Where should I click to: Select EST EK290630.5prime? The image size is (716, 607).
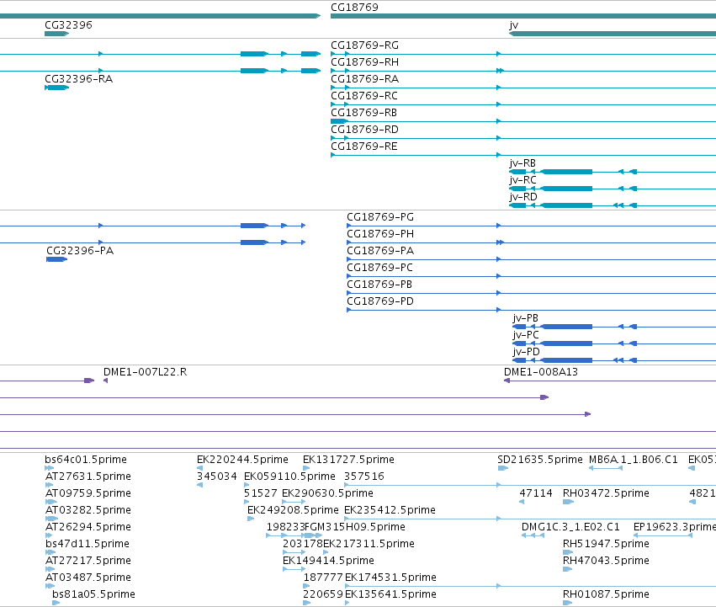point(327,493)
